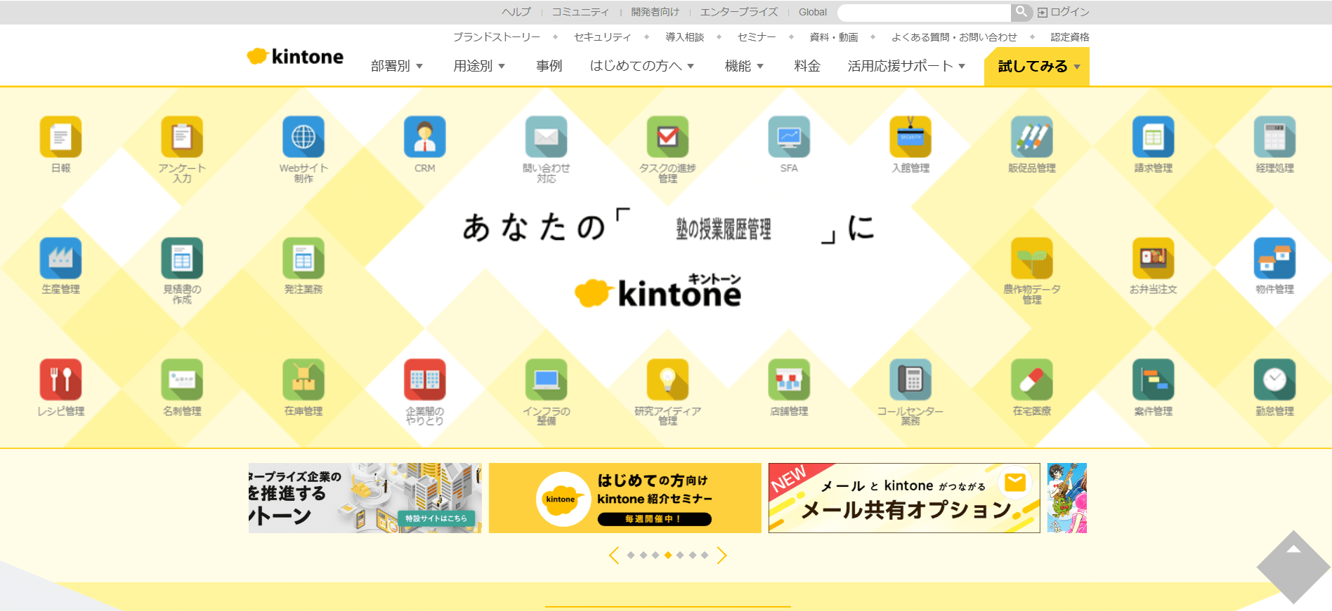The width and height of the screenshot is (1332, 611).
Task: Click the インフラの整備 laptop icon
Action: pos(547,380)
